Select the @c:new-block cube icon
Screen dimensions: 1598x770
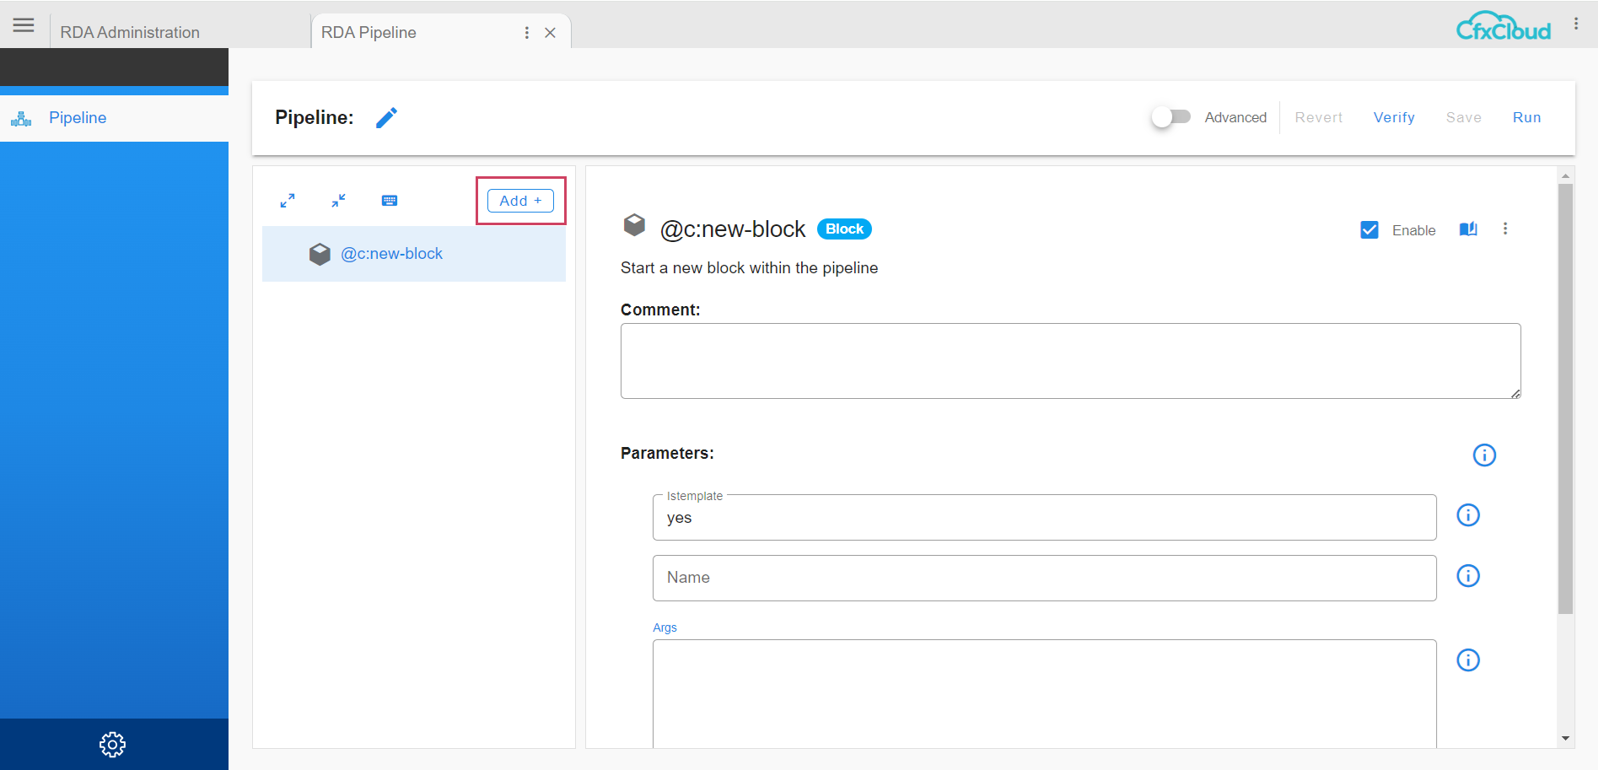click(320, 253)
